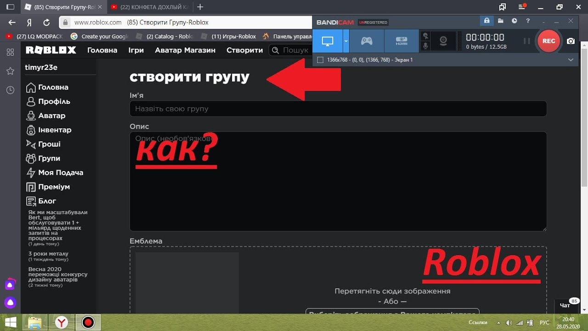The width and height of the screenshot is (588, 331).
Task: Open Головна in the top navigation
Action: (102, 50)
